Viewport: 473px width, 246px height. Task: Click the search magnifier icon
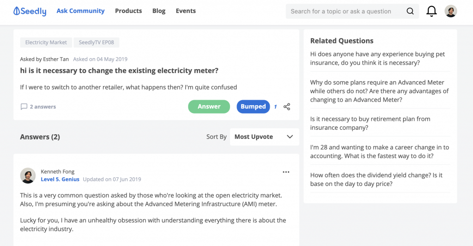pyautogui.click(x=410, y=11)
